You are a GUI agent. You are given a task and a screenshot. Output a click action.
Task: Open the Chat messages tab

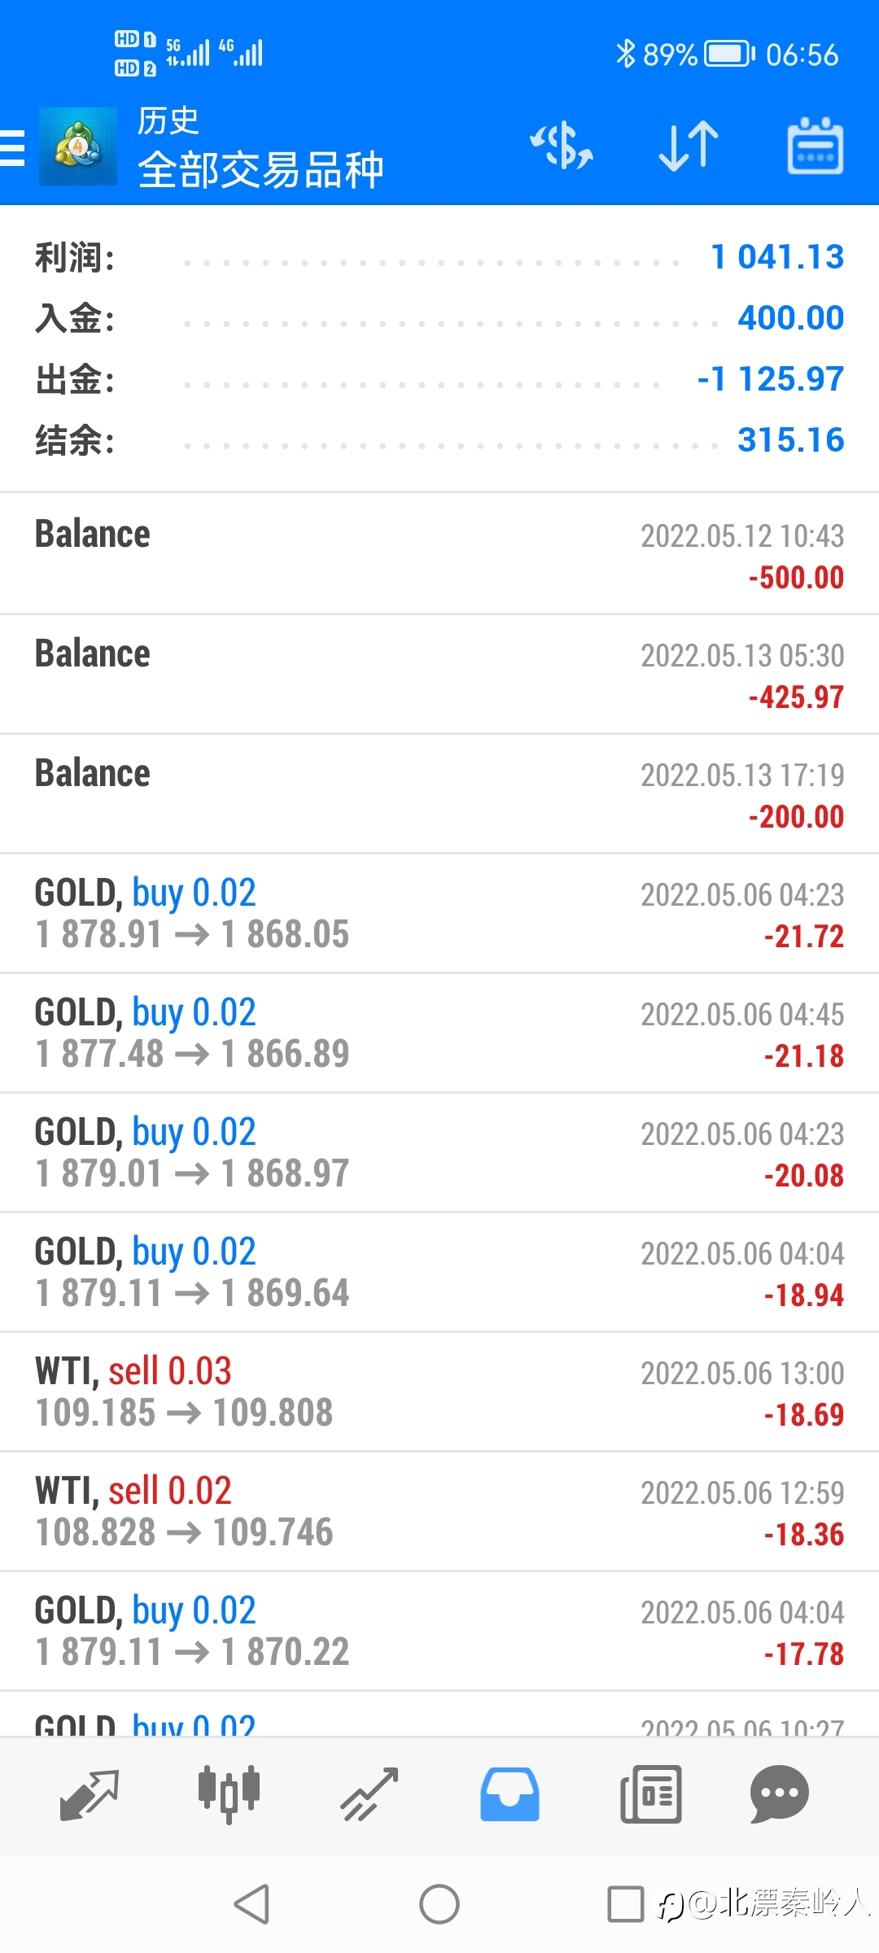779,1794
